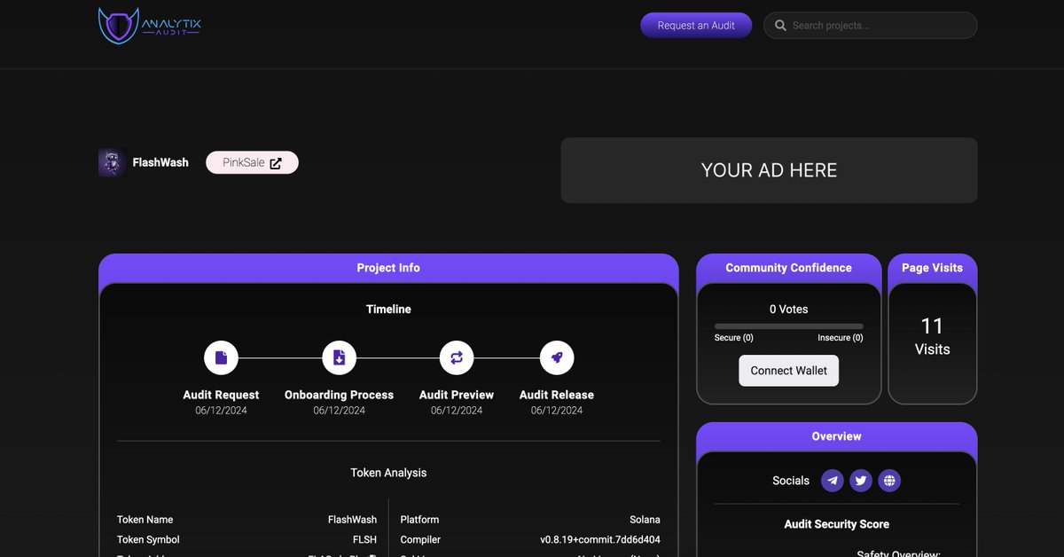
Task: Open the Twitter social icon
Action: [x=861, y=481]
